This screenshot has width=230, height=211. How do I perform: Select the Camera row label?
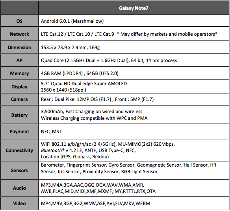(19, 99)
